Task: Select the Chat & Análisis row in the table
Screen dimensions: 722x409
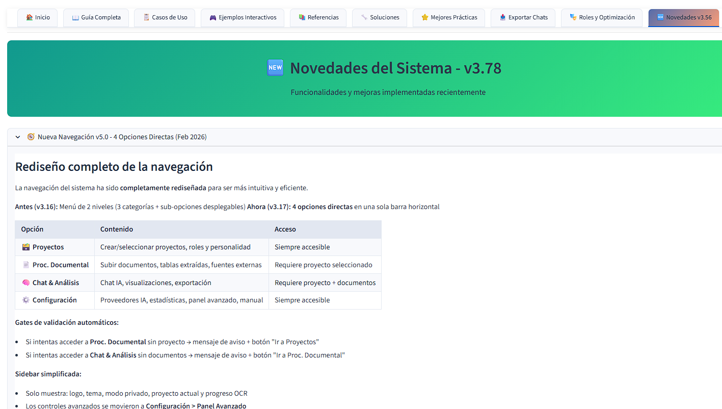Action: [198, 283]
